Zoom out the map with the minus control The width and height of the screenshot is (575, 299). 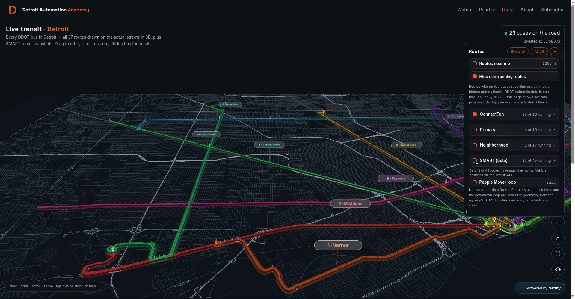[x=558, y=223]
